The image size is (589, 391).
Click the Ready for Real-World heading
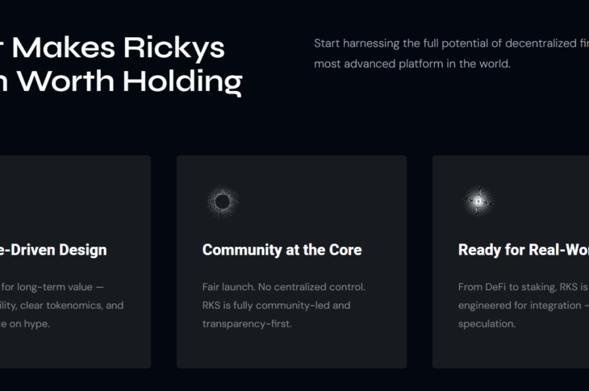tap(524, 250)
